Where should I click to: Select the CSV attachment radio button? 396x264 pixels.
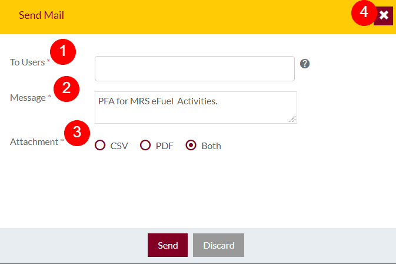coord(100,145)
